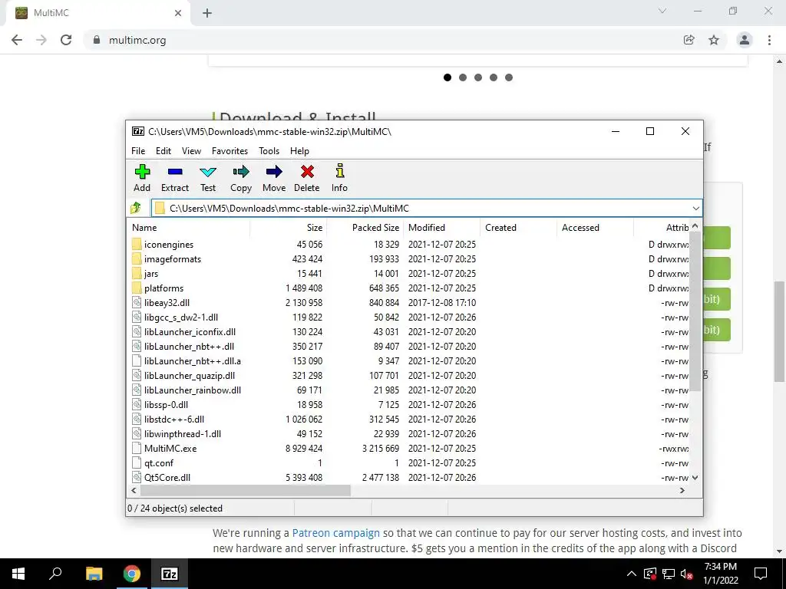Screen dimensions: 786x589
Task: Open the View menu
Action: [x=191, y=151]
